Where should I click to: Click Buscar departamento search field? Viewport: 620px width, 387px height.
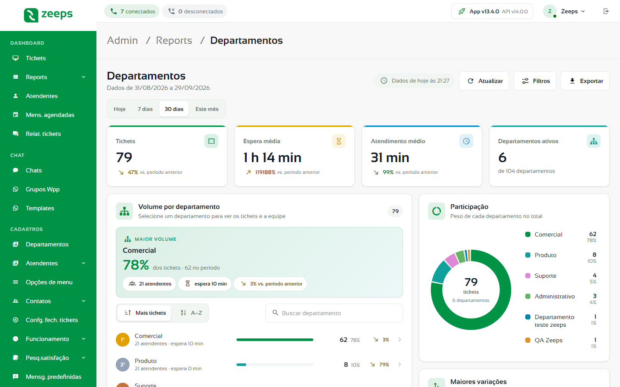[334, 313]
